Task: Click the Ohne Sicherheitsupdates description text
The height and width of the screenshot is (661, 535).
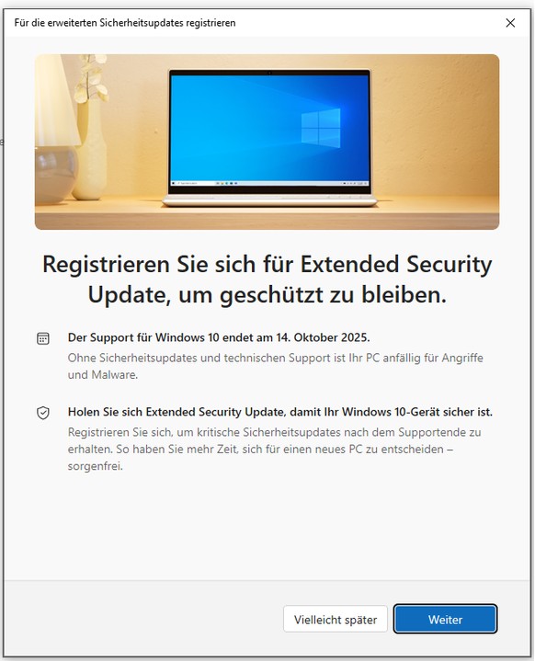Action: click(x=275, y=366)
